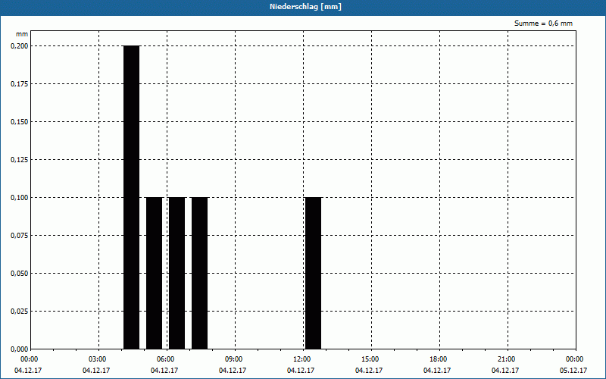Click the 04.12.17 date under 03:00
The height and width of the screenshot is (379, 606).
(x=96, y=371)
